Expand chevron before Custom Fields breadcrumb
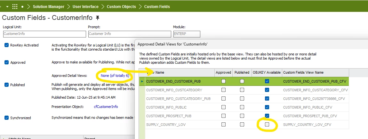Screen dimensions: 368x139 click(140, 7)
